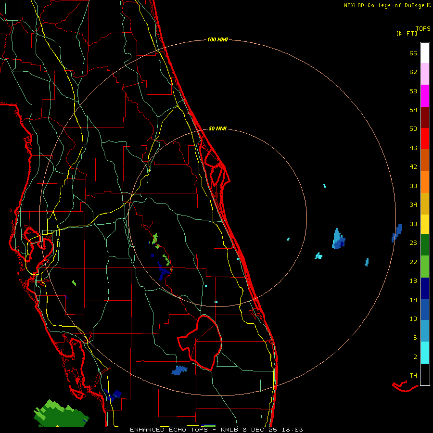Click the "34" legend value
433x433 pixels.
click(413, 205)
